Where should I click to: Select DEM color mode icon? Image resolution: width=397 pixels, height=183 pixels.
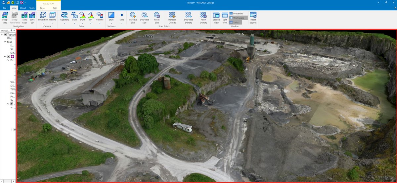pos(82,15)
